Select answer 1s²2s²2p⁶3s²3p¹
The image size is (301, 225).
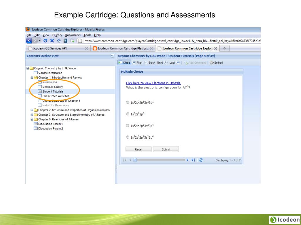(128, 102)
